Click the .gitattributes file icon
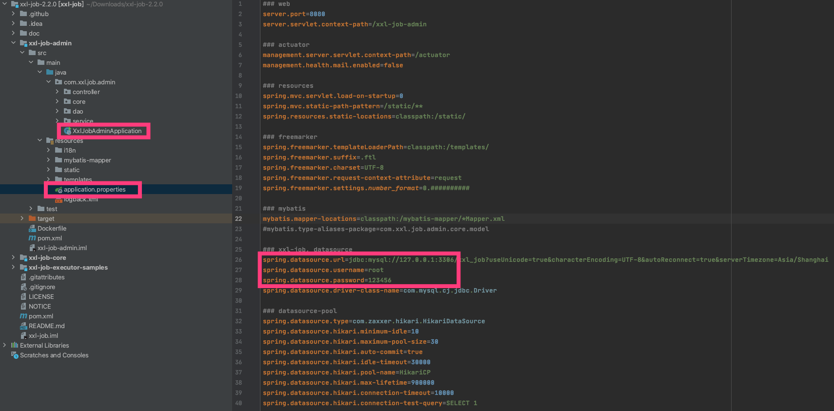The width and height of the screenshot is (834, 411). (23, 277)
